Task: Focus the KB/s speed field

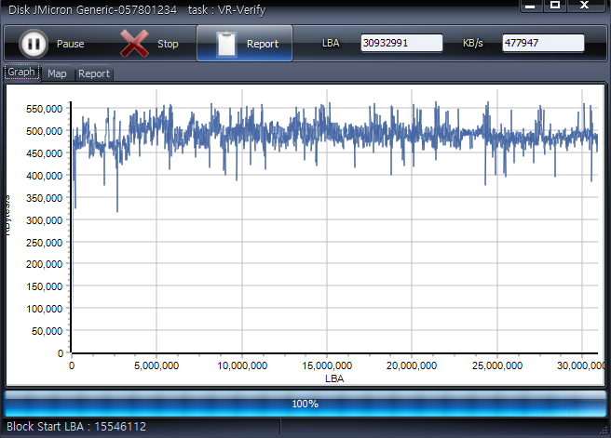Action: click(542, 43)
